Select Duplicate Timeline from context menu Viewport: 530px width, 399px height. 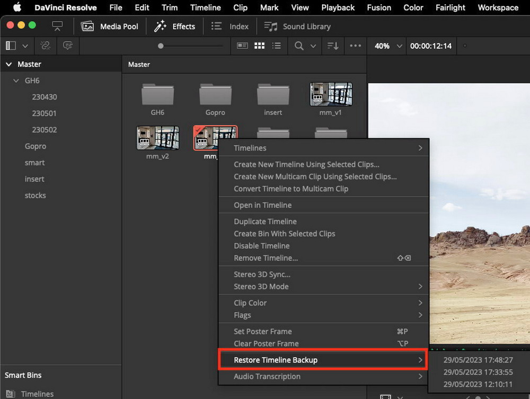266,221
